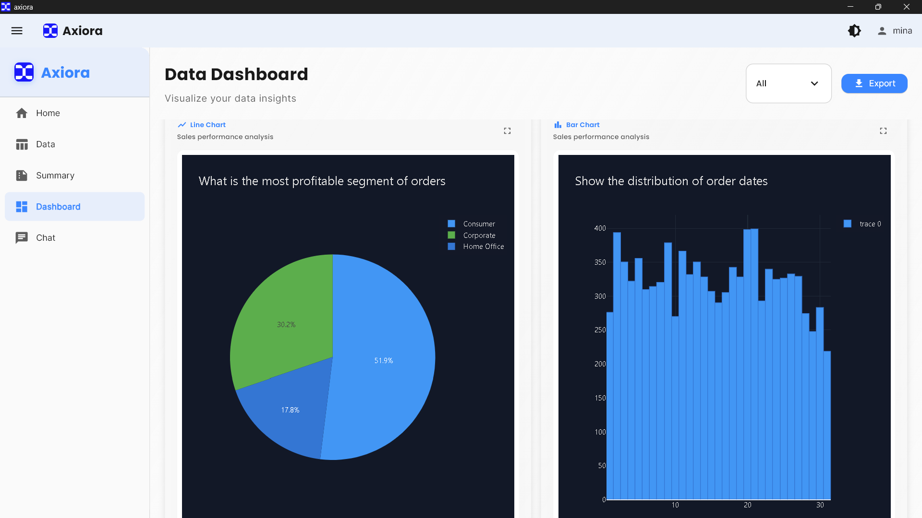Expand Line Chart card to fullscreen
Image resolution: width=922 pixels, height=518 pixels.
click(507, 131)
